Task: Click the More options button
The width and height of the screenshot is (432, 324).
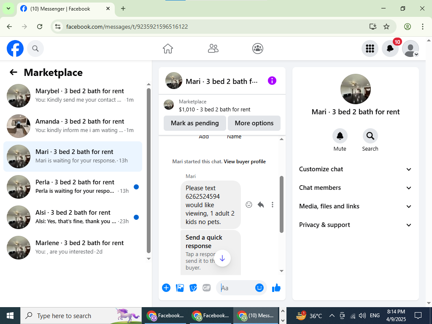Action: click(x=254, y=123)
